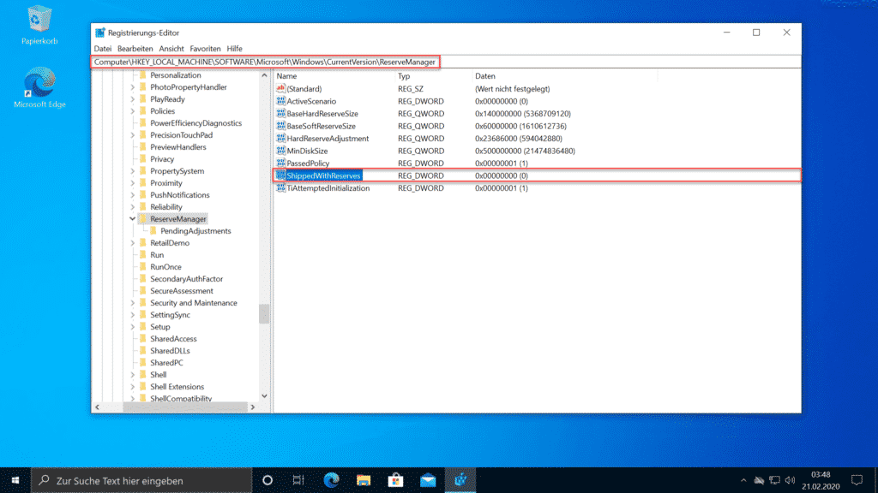Open the Ansicht menu
The image size is (878, 493).
coord(171,49)
